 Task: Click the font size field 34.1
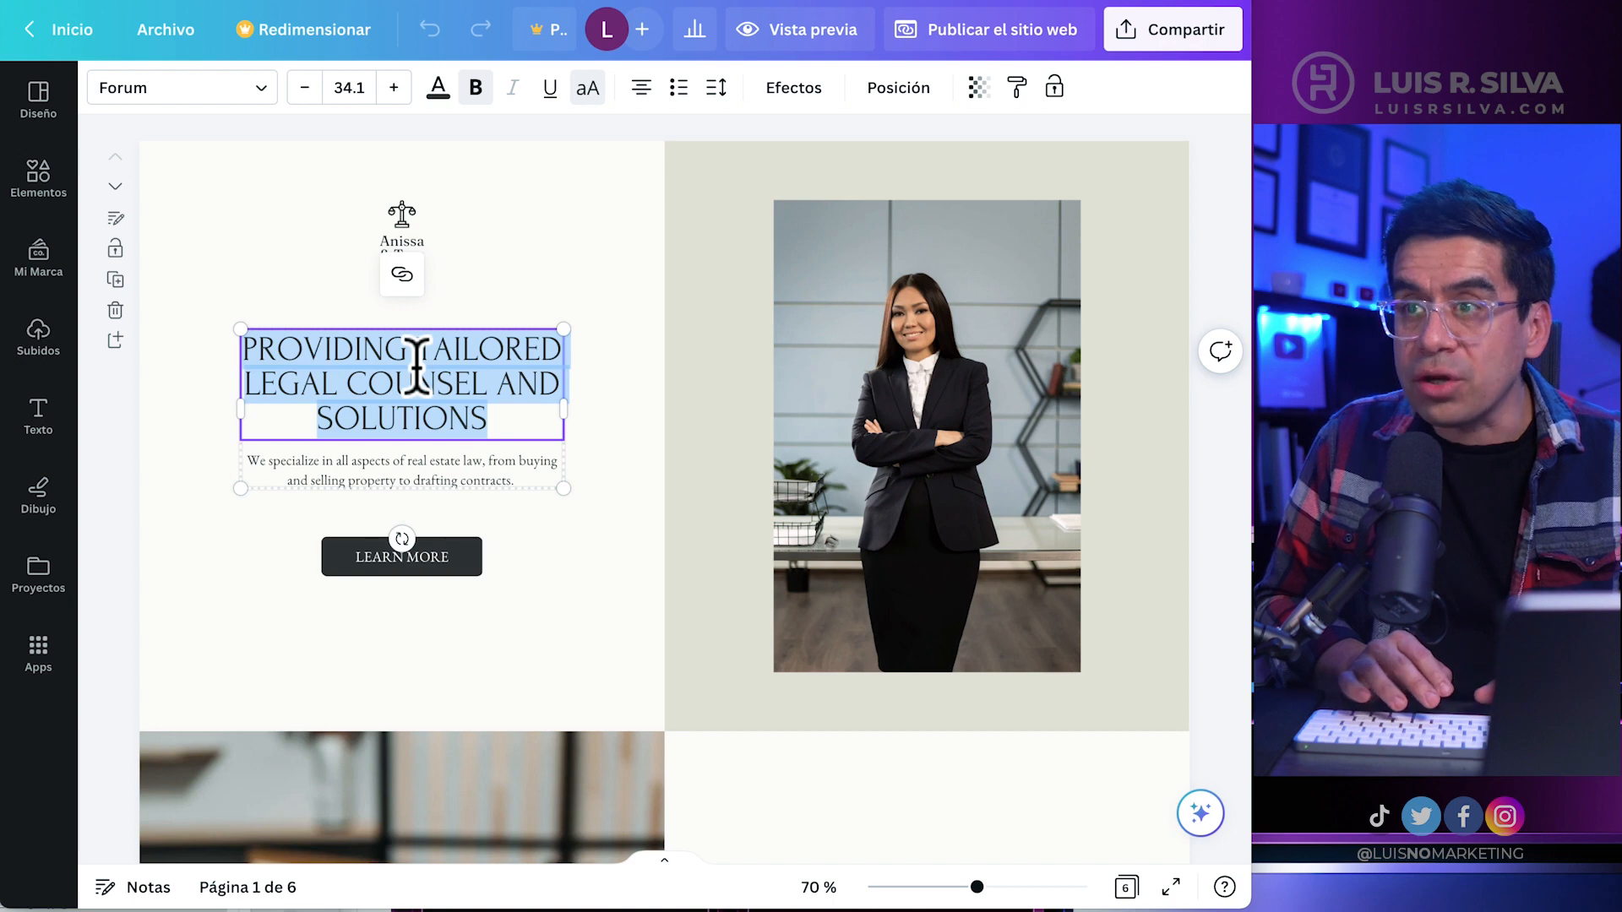click(x=349, y=87)
